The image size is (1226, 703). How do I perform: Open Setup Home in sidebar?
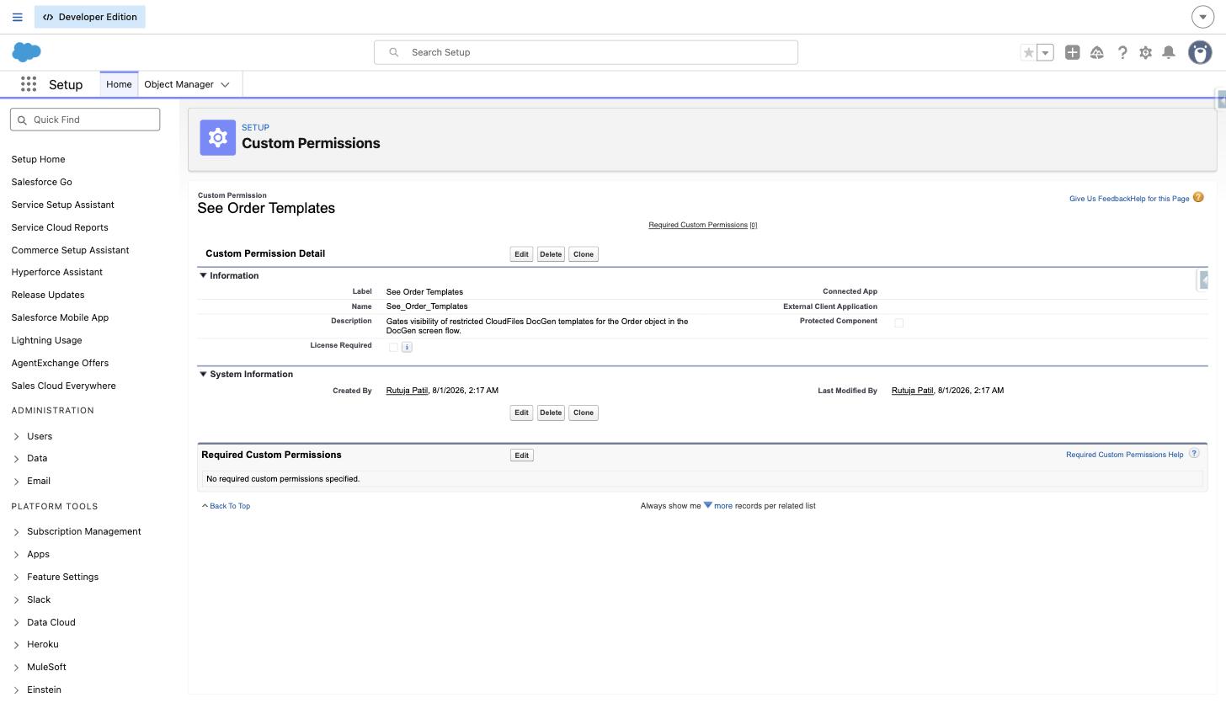[38, 159]
